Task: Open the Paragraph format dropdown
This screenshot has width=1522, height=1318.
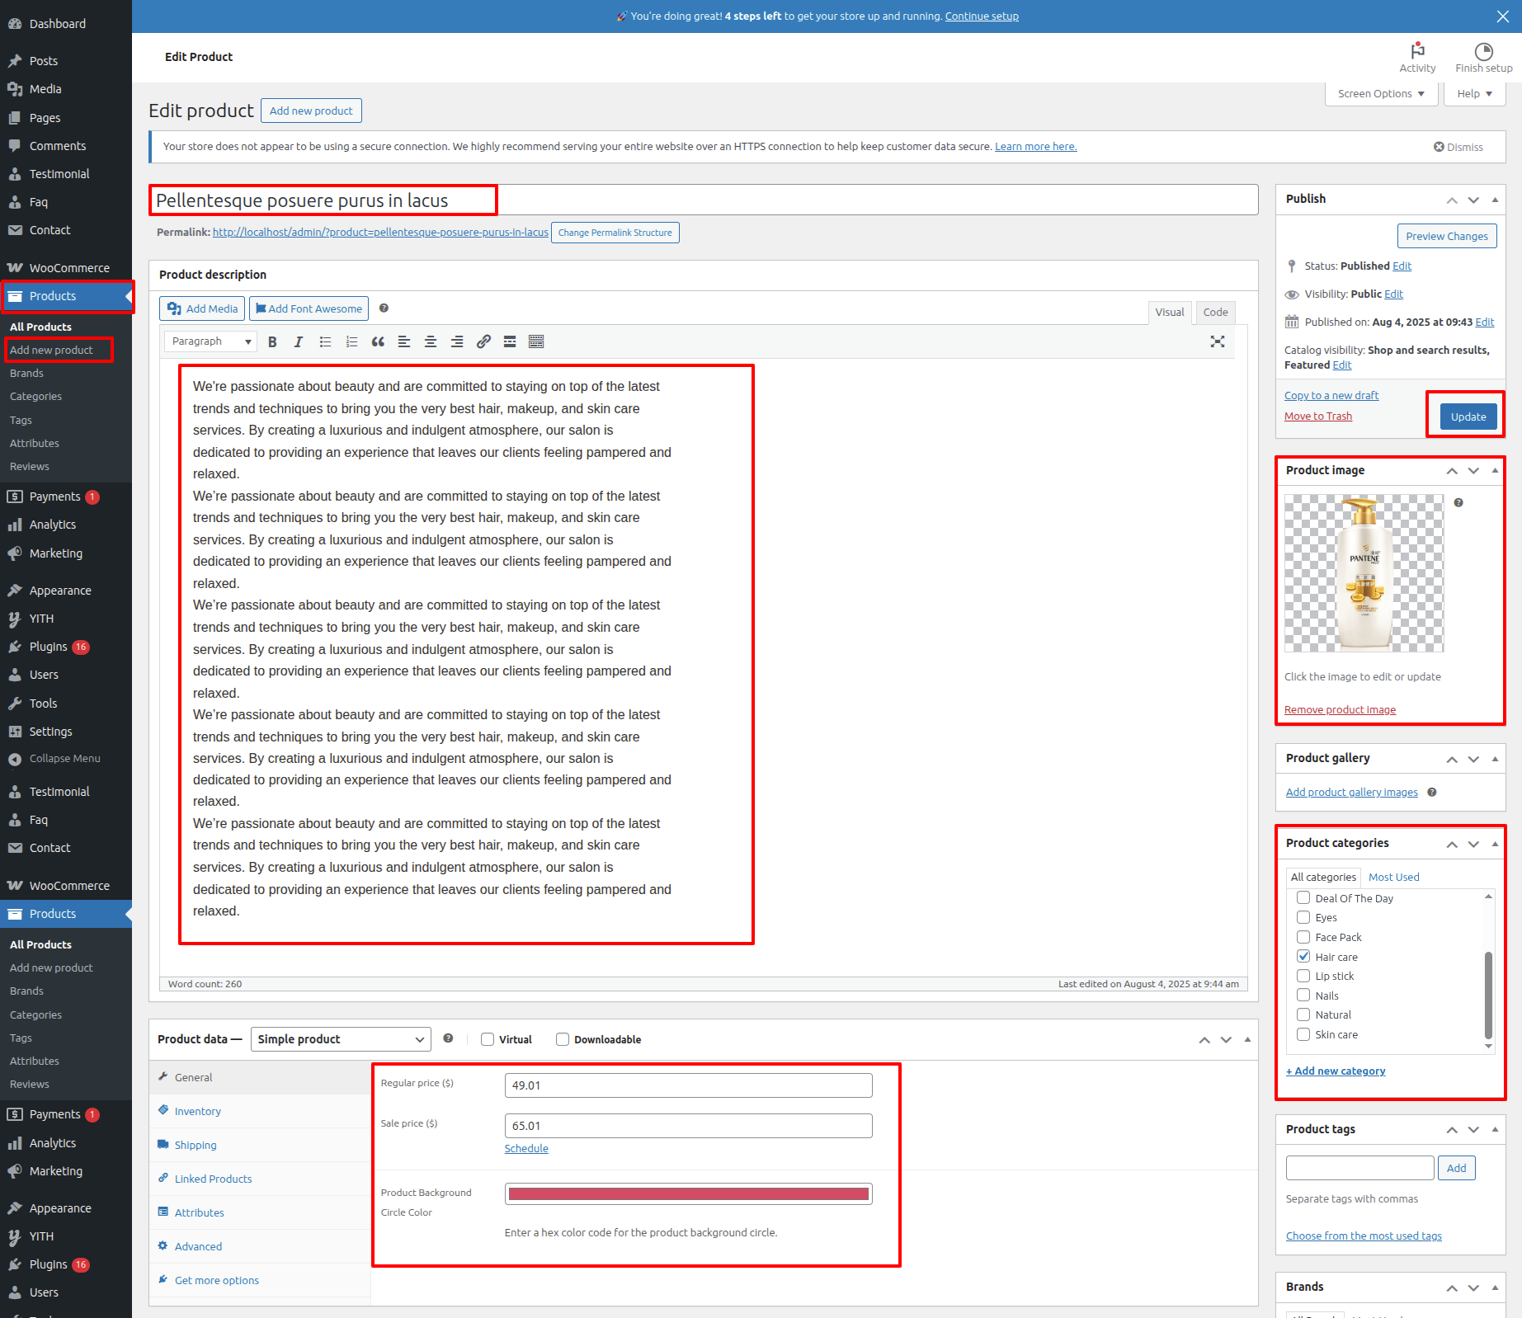Action: [x=210, y=341]
